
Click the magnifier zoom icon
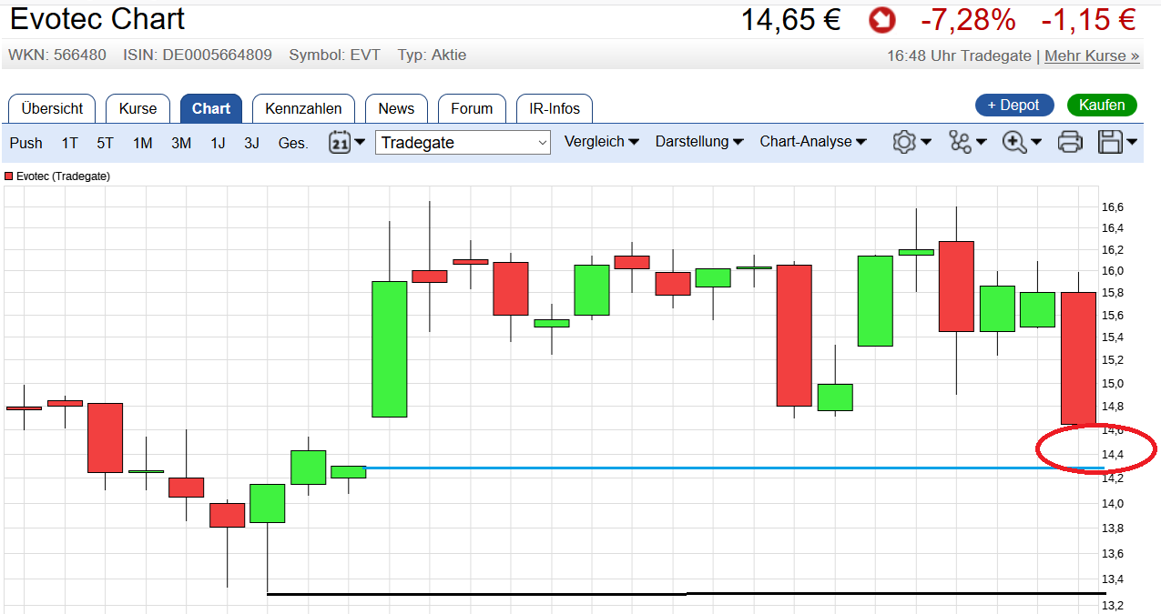click(1013, 142)
